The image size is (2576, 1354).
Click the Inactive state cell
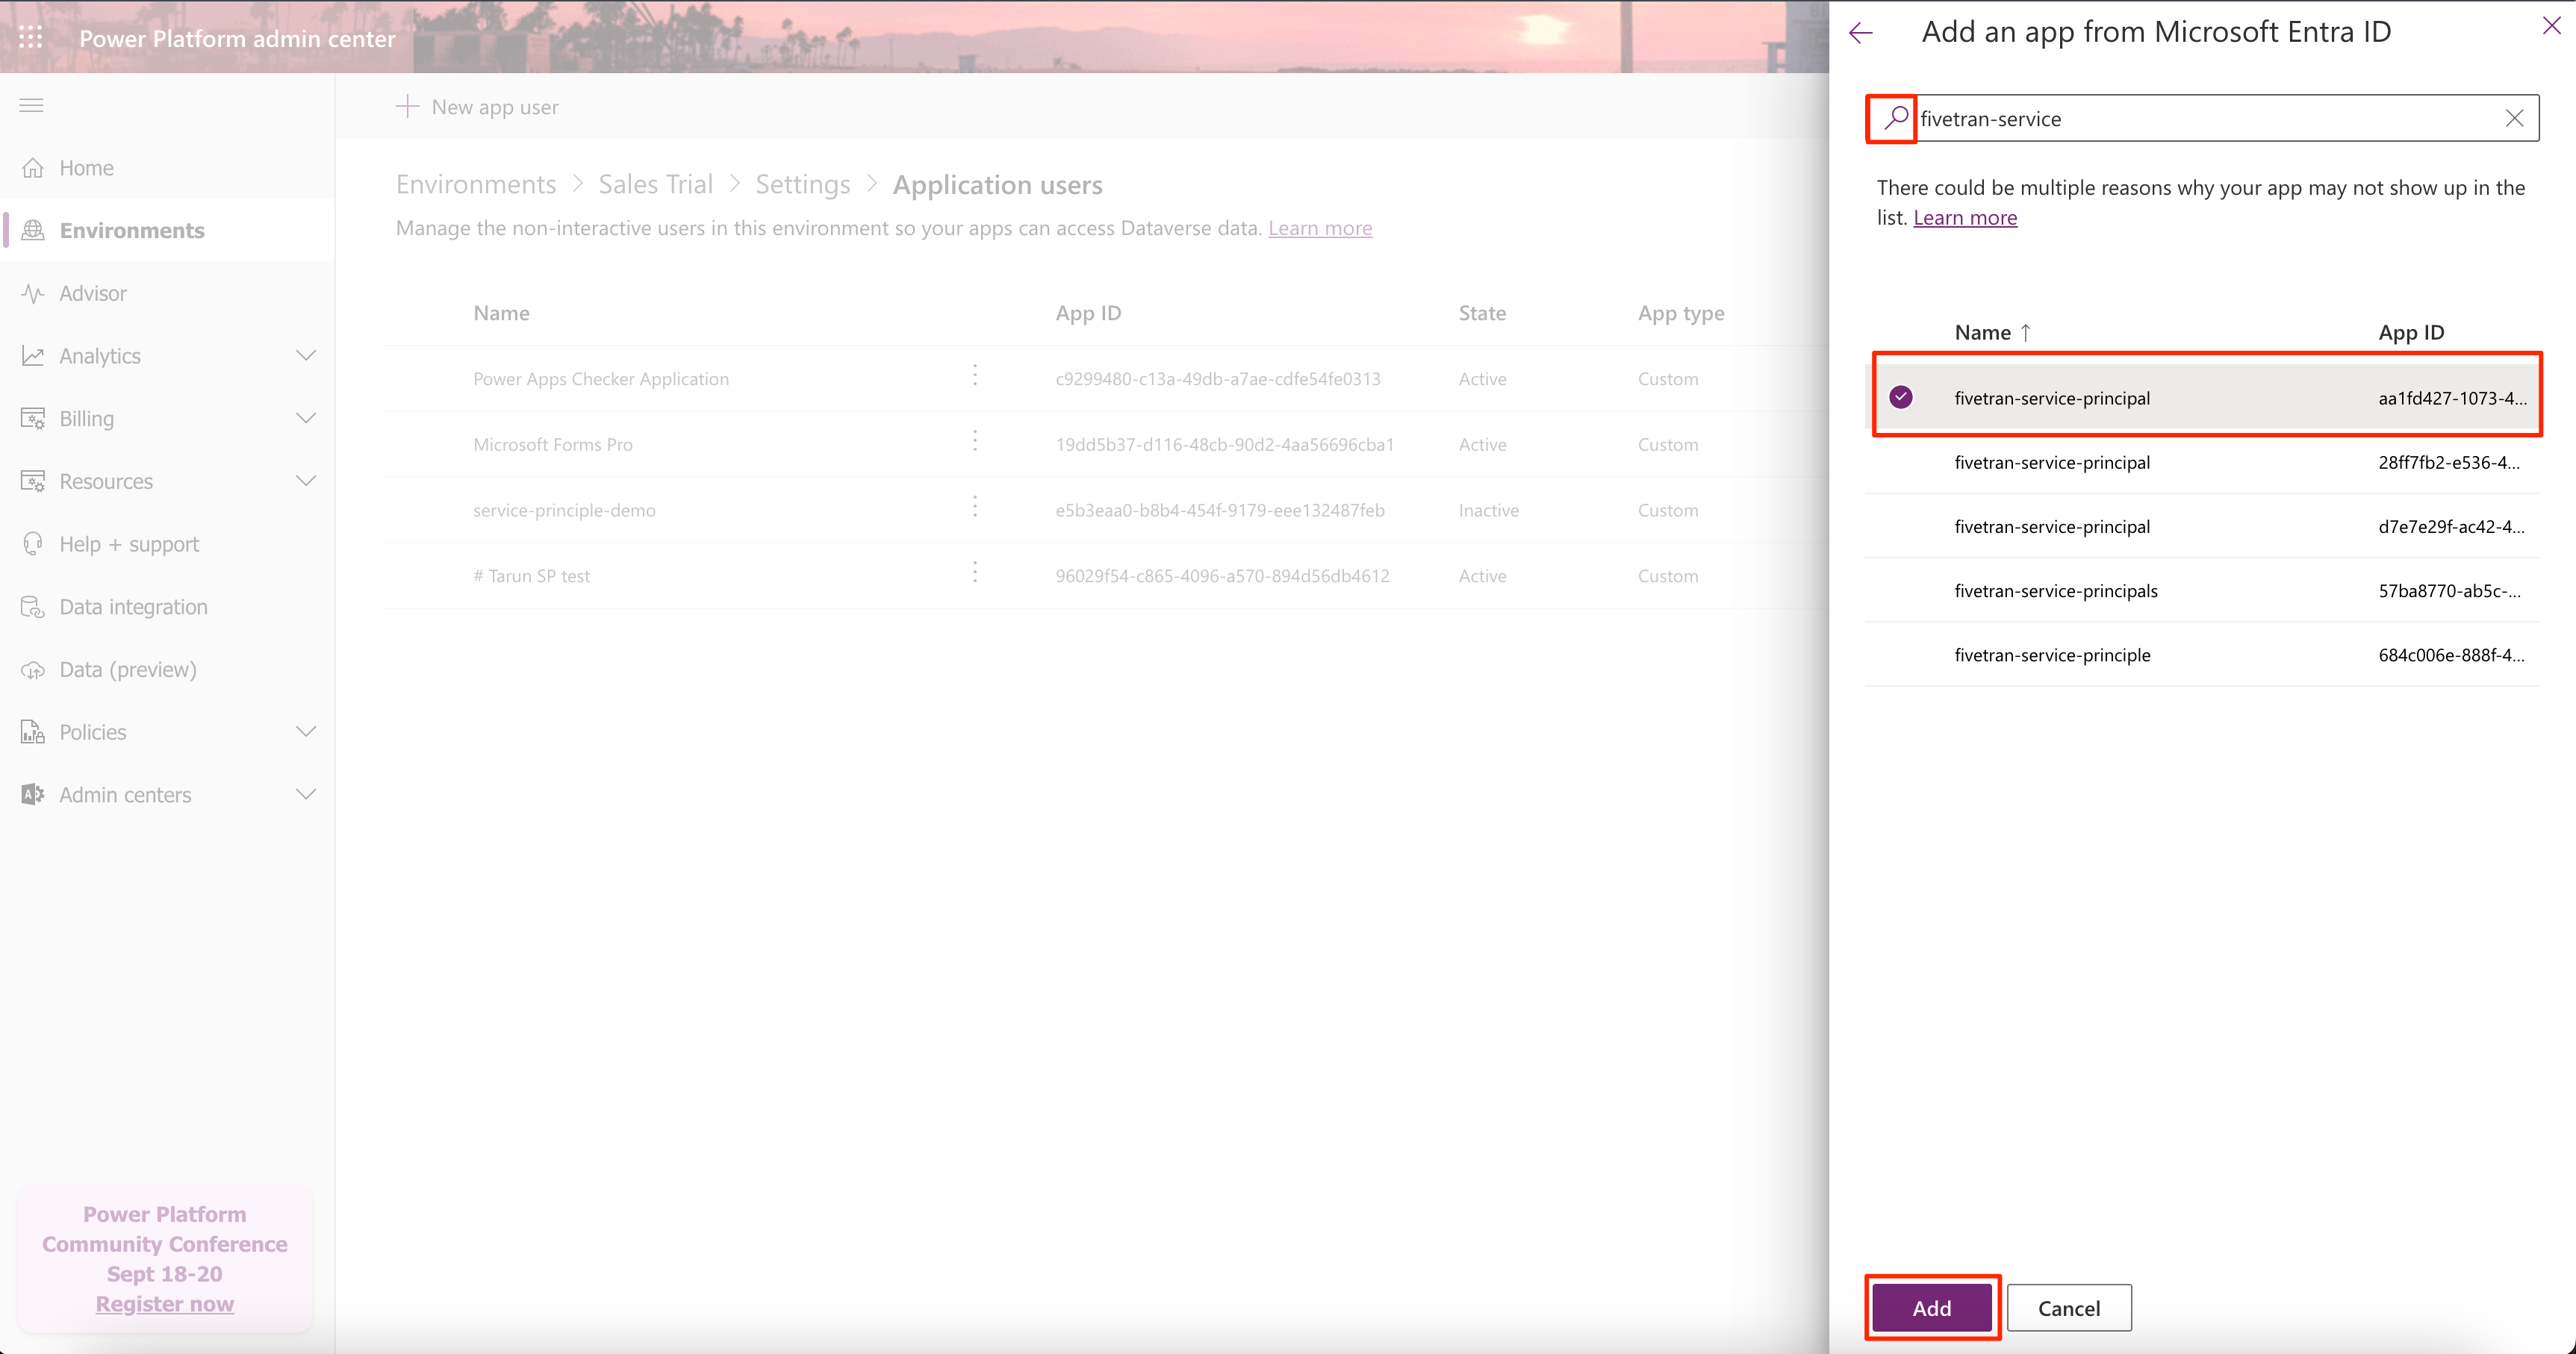[1488, 510]
